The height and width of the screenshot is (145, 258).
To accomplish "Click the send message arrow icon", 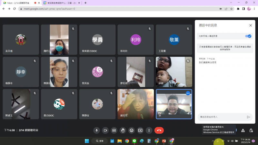I will point(248,117).
